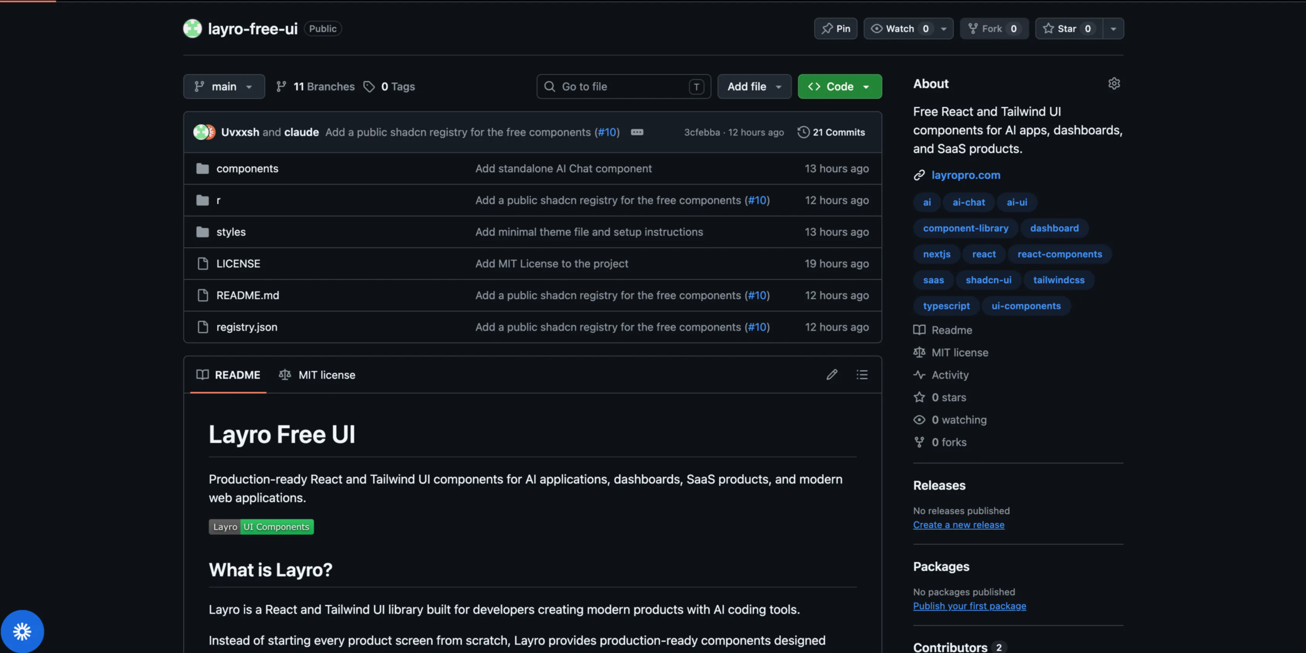The height and width of the screenshot is (653, 1306).
Task: Click the floating snowflake widget icon
Action: pyautogui.click(x=22, y=631)
